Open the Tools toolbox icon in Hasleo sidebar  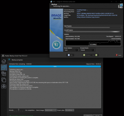[x=4, y=86]
